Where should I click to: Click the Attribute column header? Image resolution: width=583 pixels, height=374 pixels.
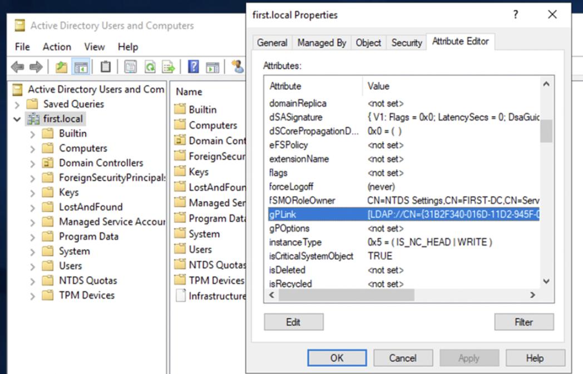point(314,86)
